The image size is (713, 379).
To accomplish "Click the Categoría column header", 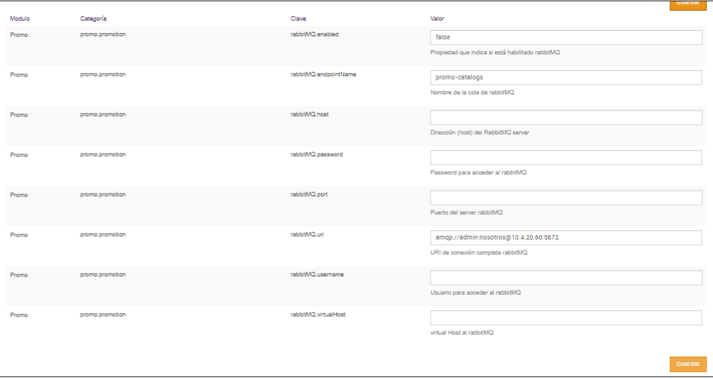I will click(x=93, y=19).
